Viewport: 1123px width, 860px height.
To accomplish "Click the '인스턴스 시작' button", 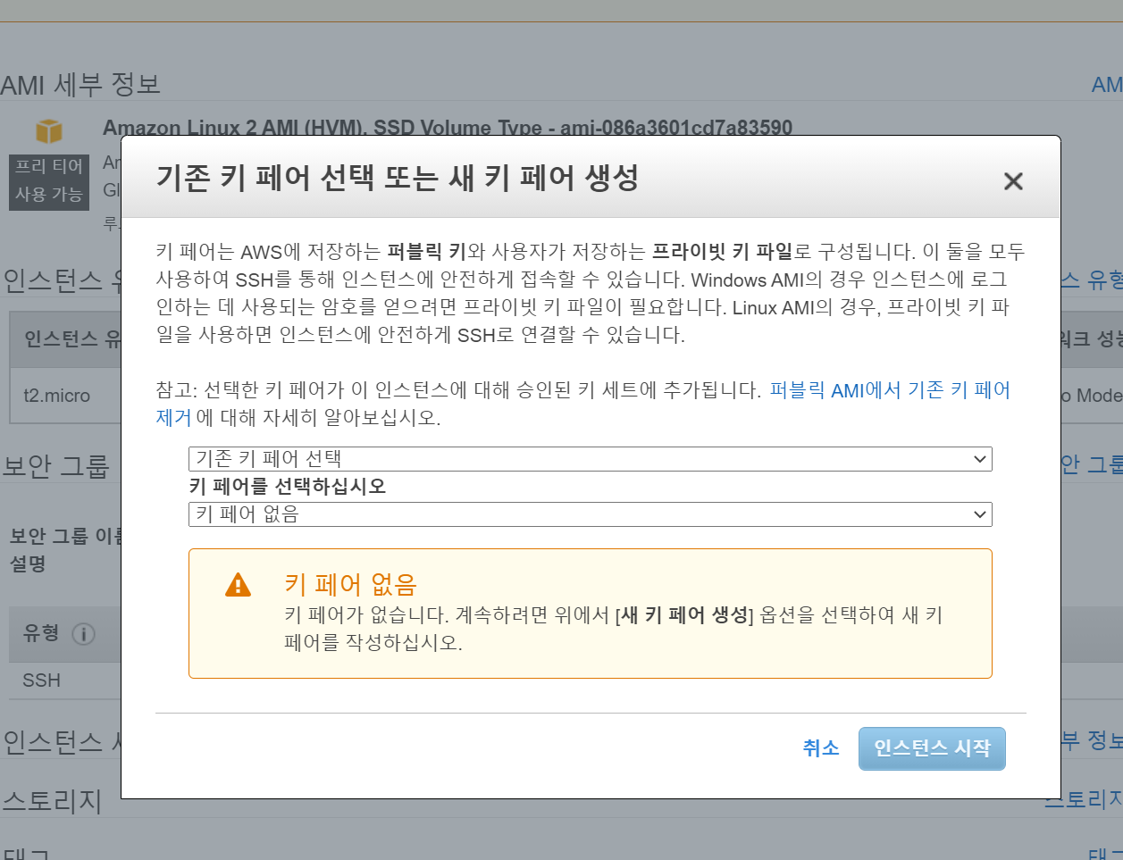I will click(932, 748).
